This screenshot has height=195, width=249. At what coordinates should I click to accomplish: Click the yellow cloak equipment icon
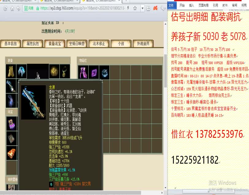[11, 71]
